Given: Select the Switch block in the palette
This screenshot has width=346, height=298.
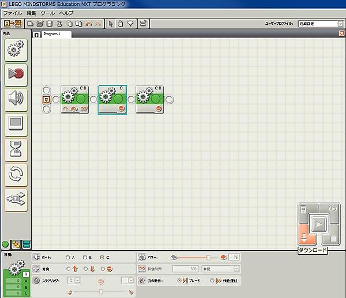Looking at the screenshot, I should click(x=16, y=198).
